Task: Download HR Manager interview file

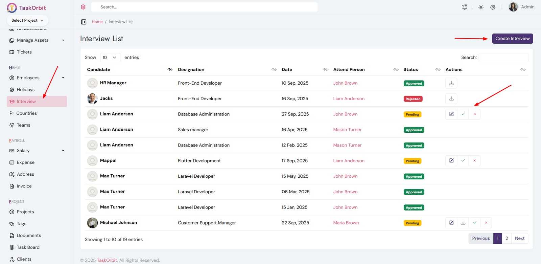Action: pos(451,83)
